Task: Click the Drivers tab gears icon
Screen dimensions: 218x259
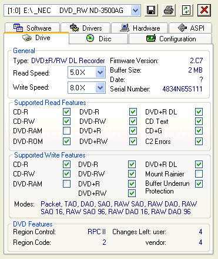Action: (74, 28)
